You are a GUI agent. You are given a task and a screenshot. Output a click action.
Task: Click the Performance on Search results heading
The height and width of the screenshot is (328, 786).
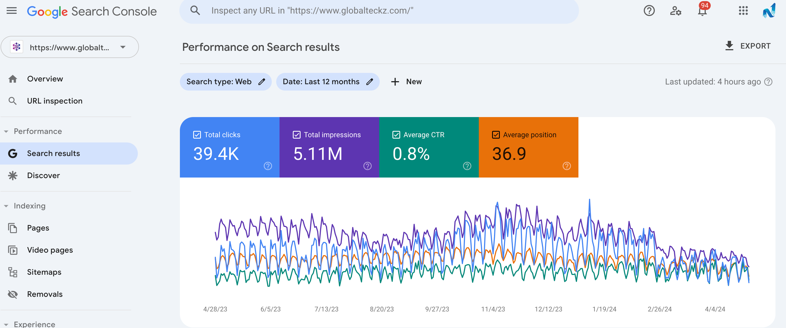(x=261, y=47)
